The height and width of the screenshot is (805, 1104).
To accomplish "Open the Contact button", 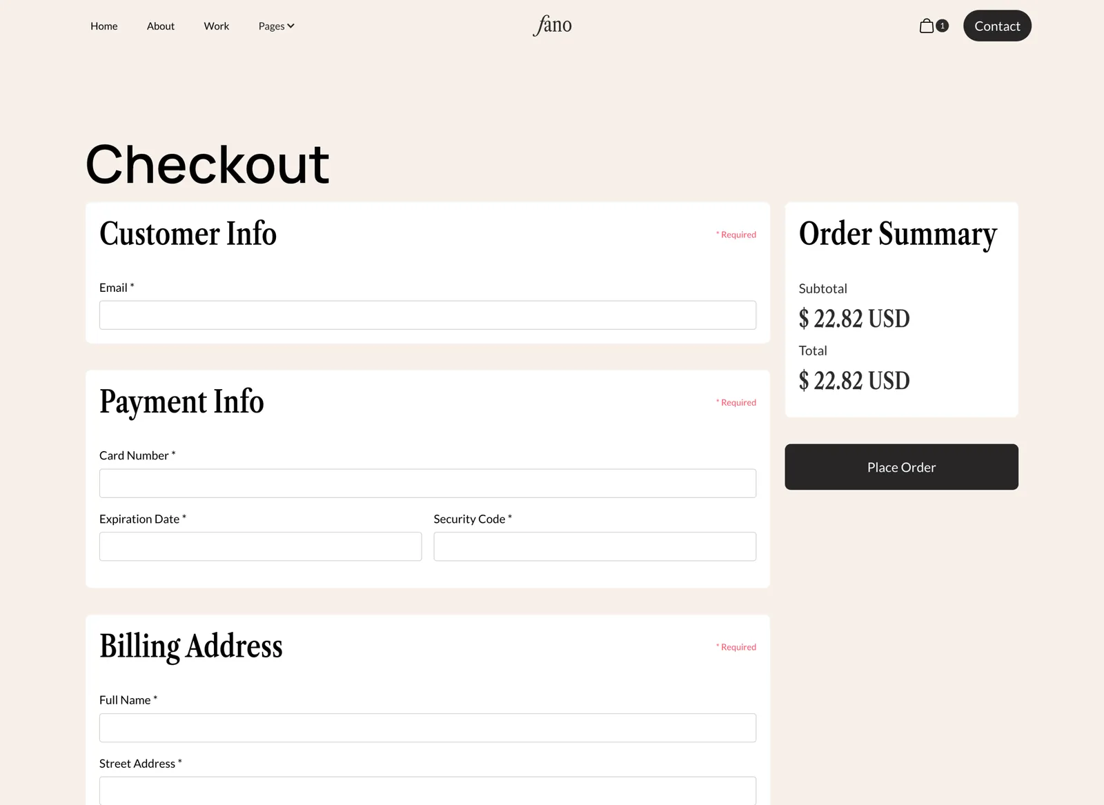I will coord(996,26).
